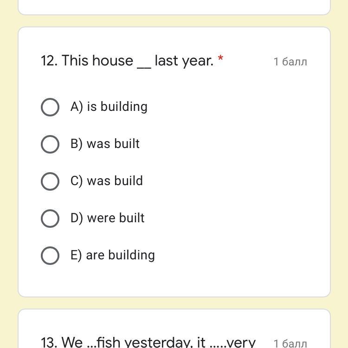
Task: Click the 'B) was built' answer label
Action: [x=105, y=144]
